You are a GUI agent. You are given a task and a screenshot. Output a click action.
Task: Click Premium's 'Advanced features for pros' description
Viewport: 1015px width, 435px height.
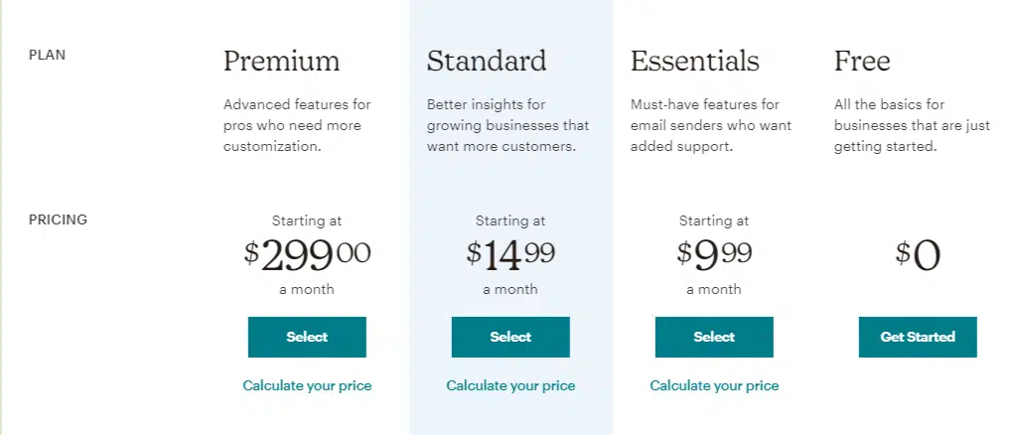tap(297, 125)
